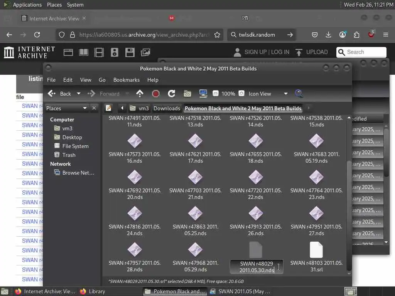
Task: Open the Places side pane dropdown
Action: coord(66,108)
